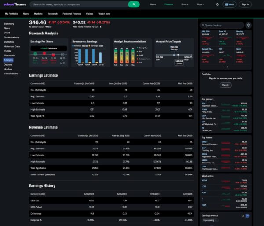Screen dimensions: 264x226
Task: Click the Portfolio panel Sign in button
Action: pos(226,85)
